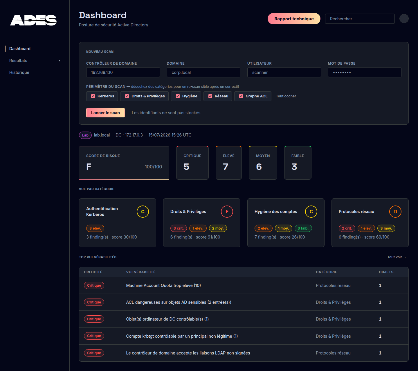Image resolution: width=418 pixels, height=371 pixels.
Task: Click the 3 moy. badge in Protocoles réseau
Action: pyautogui.click(x=386, y=228)
